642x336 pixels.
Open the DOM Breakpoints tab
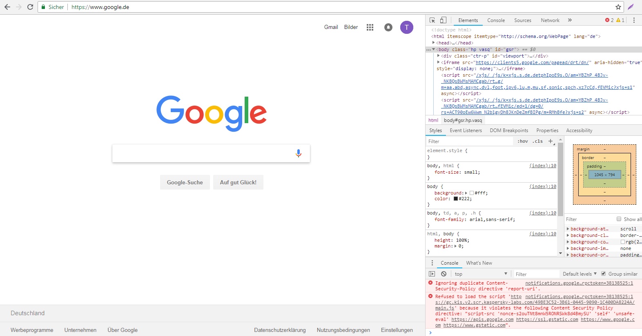point(509,130)
